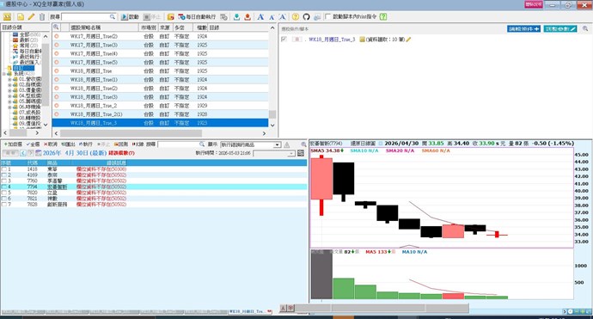Image resolution: width=593 pixels, height=319 pixels.
Task: Click the boxed A font reset icon
Action: coord(282,17)
